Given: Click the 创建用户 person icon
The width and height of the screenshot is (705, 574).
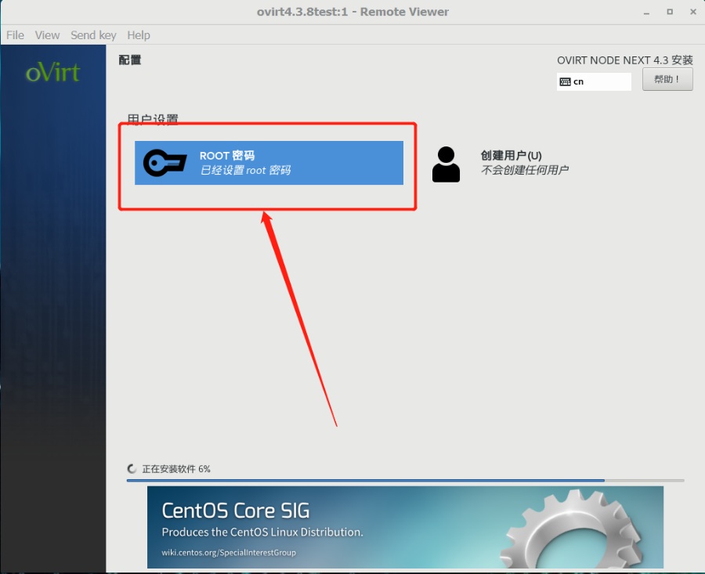Looking at the screenshot, I should 446,164.
